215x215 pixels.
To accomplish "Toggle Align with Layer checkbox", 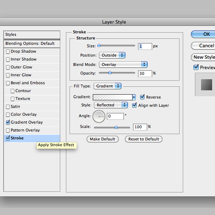I will [x=134, y=105].
